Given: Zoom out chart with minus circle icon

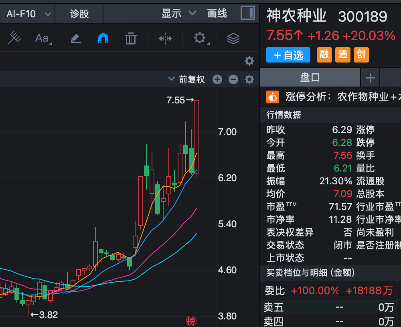Looking at the screenshot, I should [233, 79].
